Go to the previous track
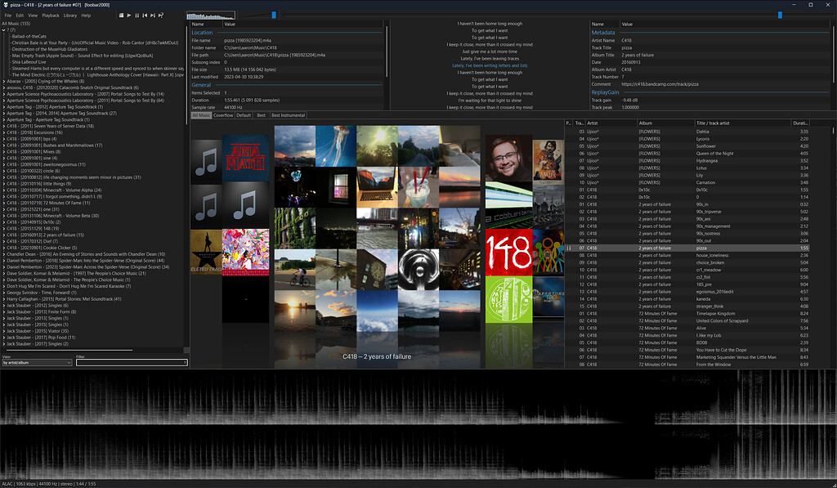The width and height of the screenshot is (837, 488). click(145, 16)
